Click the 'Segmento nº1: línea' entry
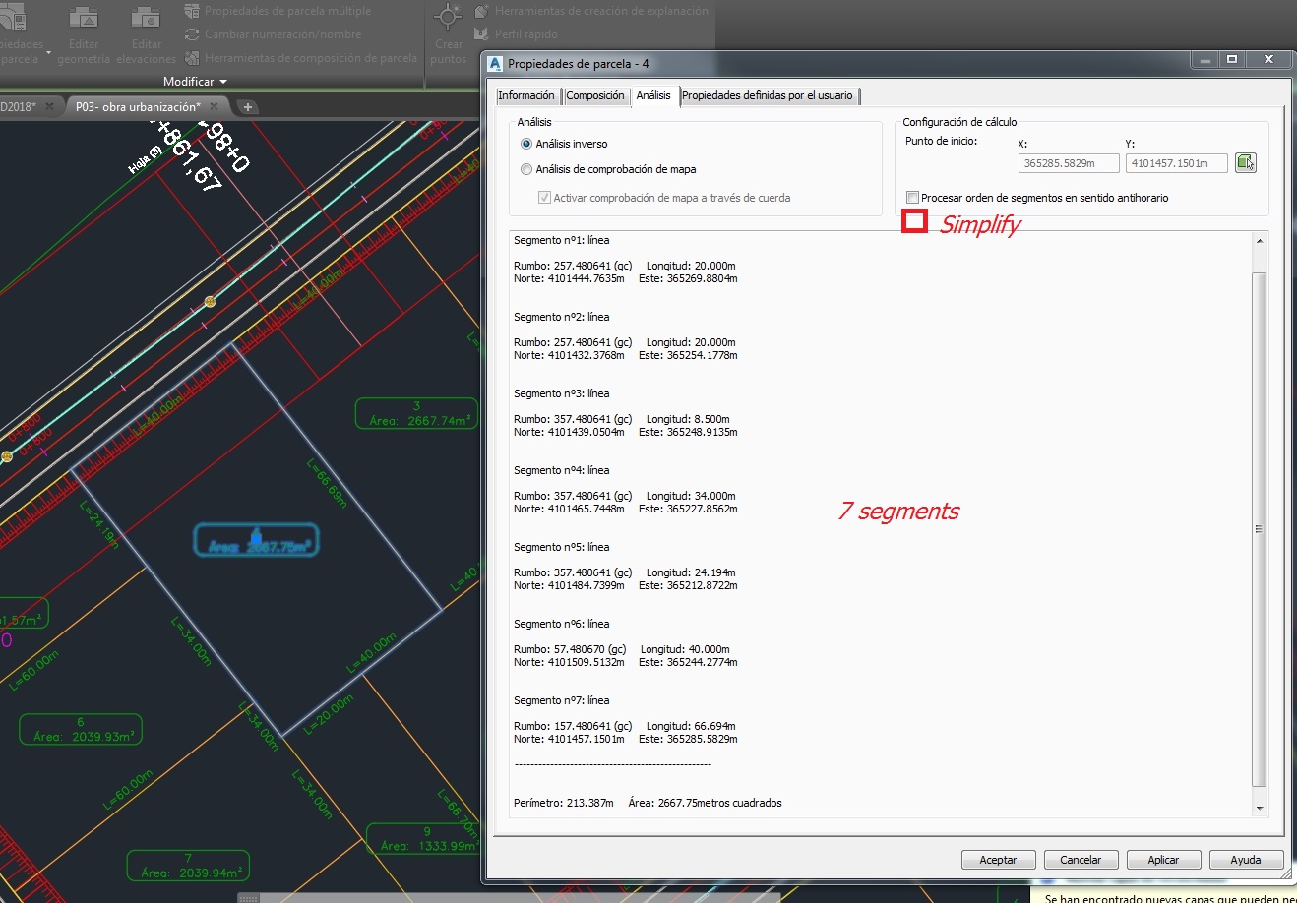Image resolution: width=1297 pixels, height=903 pixels. point(561,240)
